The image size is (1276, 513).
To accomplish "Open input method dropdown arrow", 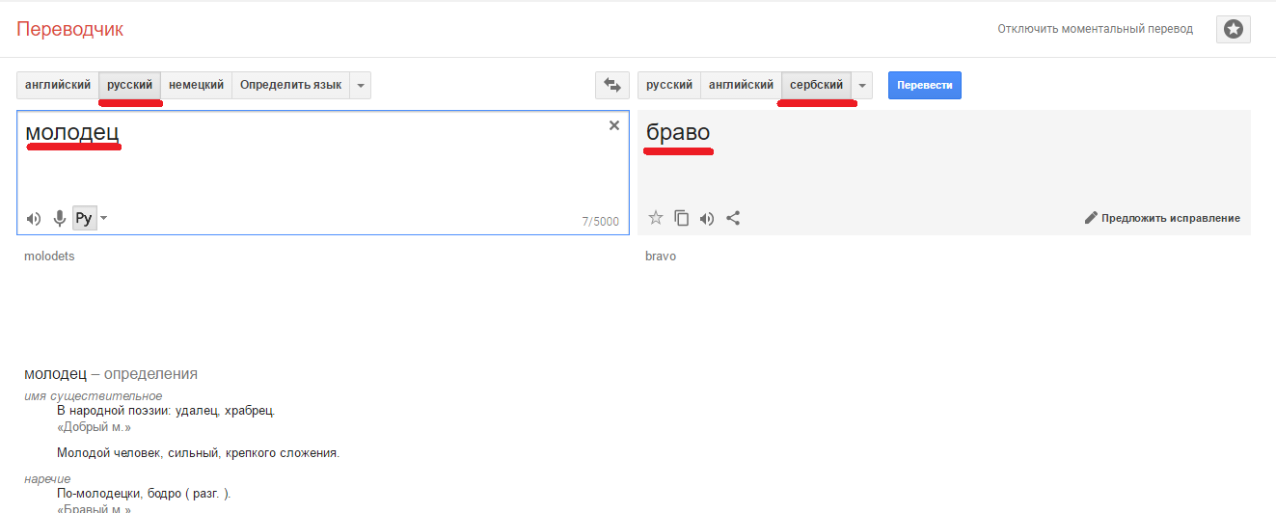I will pos(104,218).
